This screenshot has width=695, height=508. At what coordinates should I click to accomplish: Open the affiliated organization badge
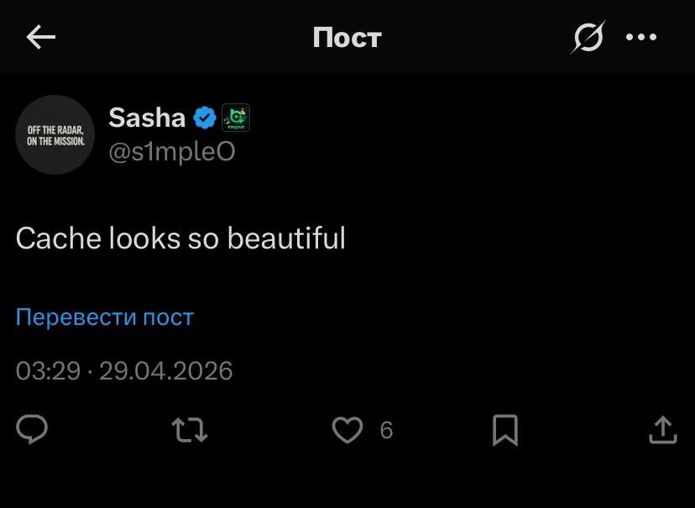point(235,118)
